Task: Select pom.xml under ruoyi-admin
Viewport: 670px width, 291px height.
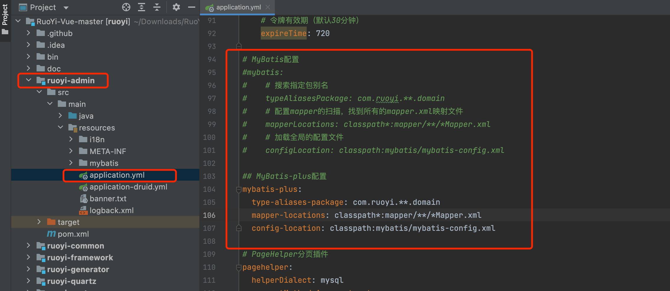Action: coord(105,234)
